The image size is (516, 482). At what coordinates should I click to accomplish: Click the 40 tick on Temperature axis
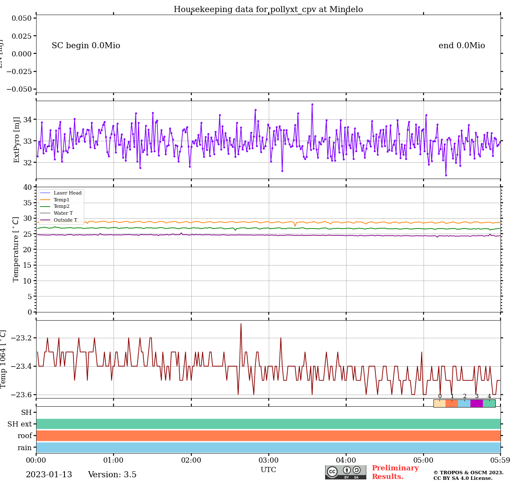coord(28,187)
